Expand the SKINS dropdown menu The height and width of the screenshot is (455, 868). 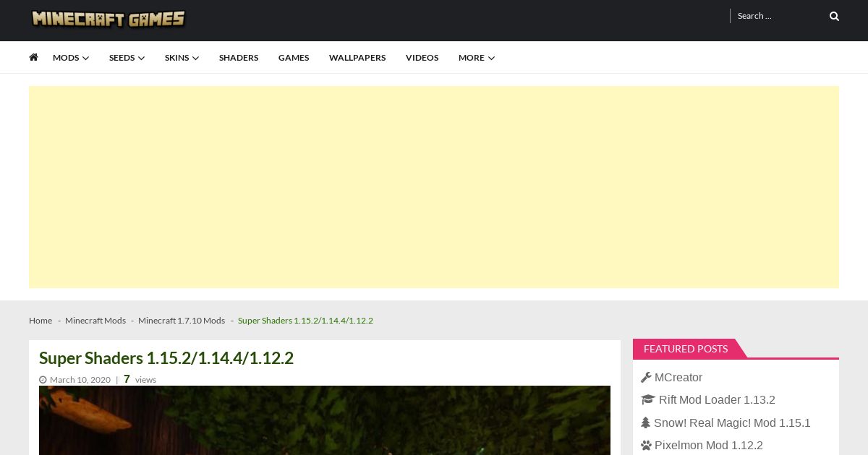click(182, 58)
